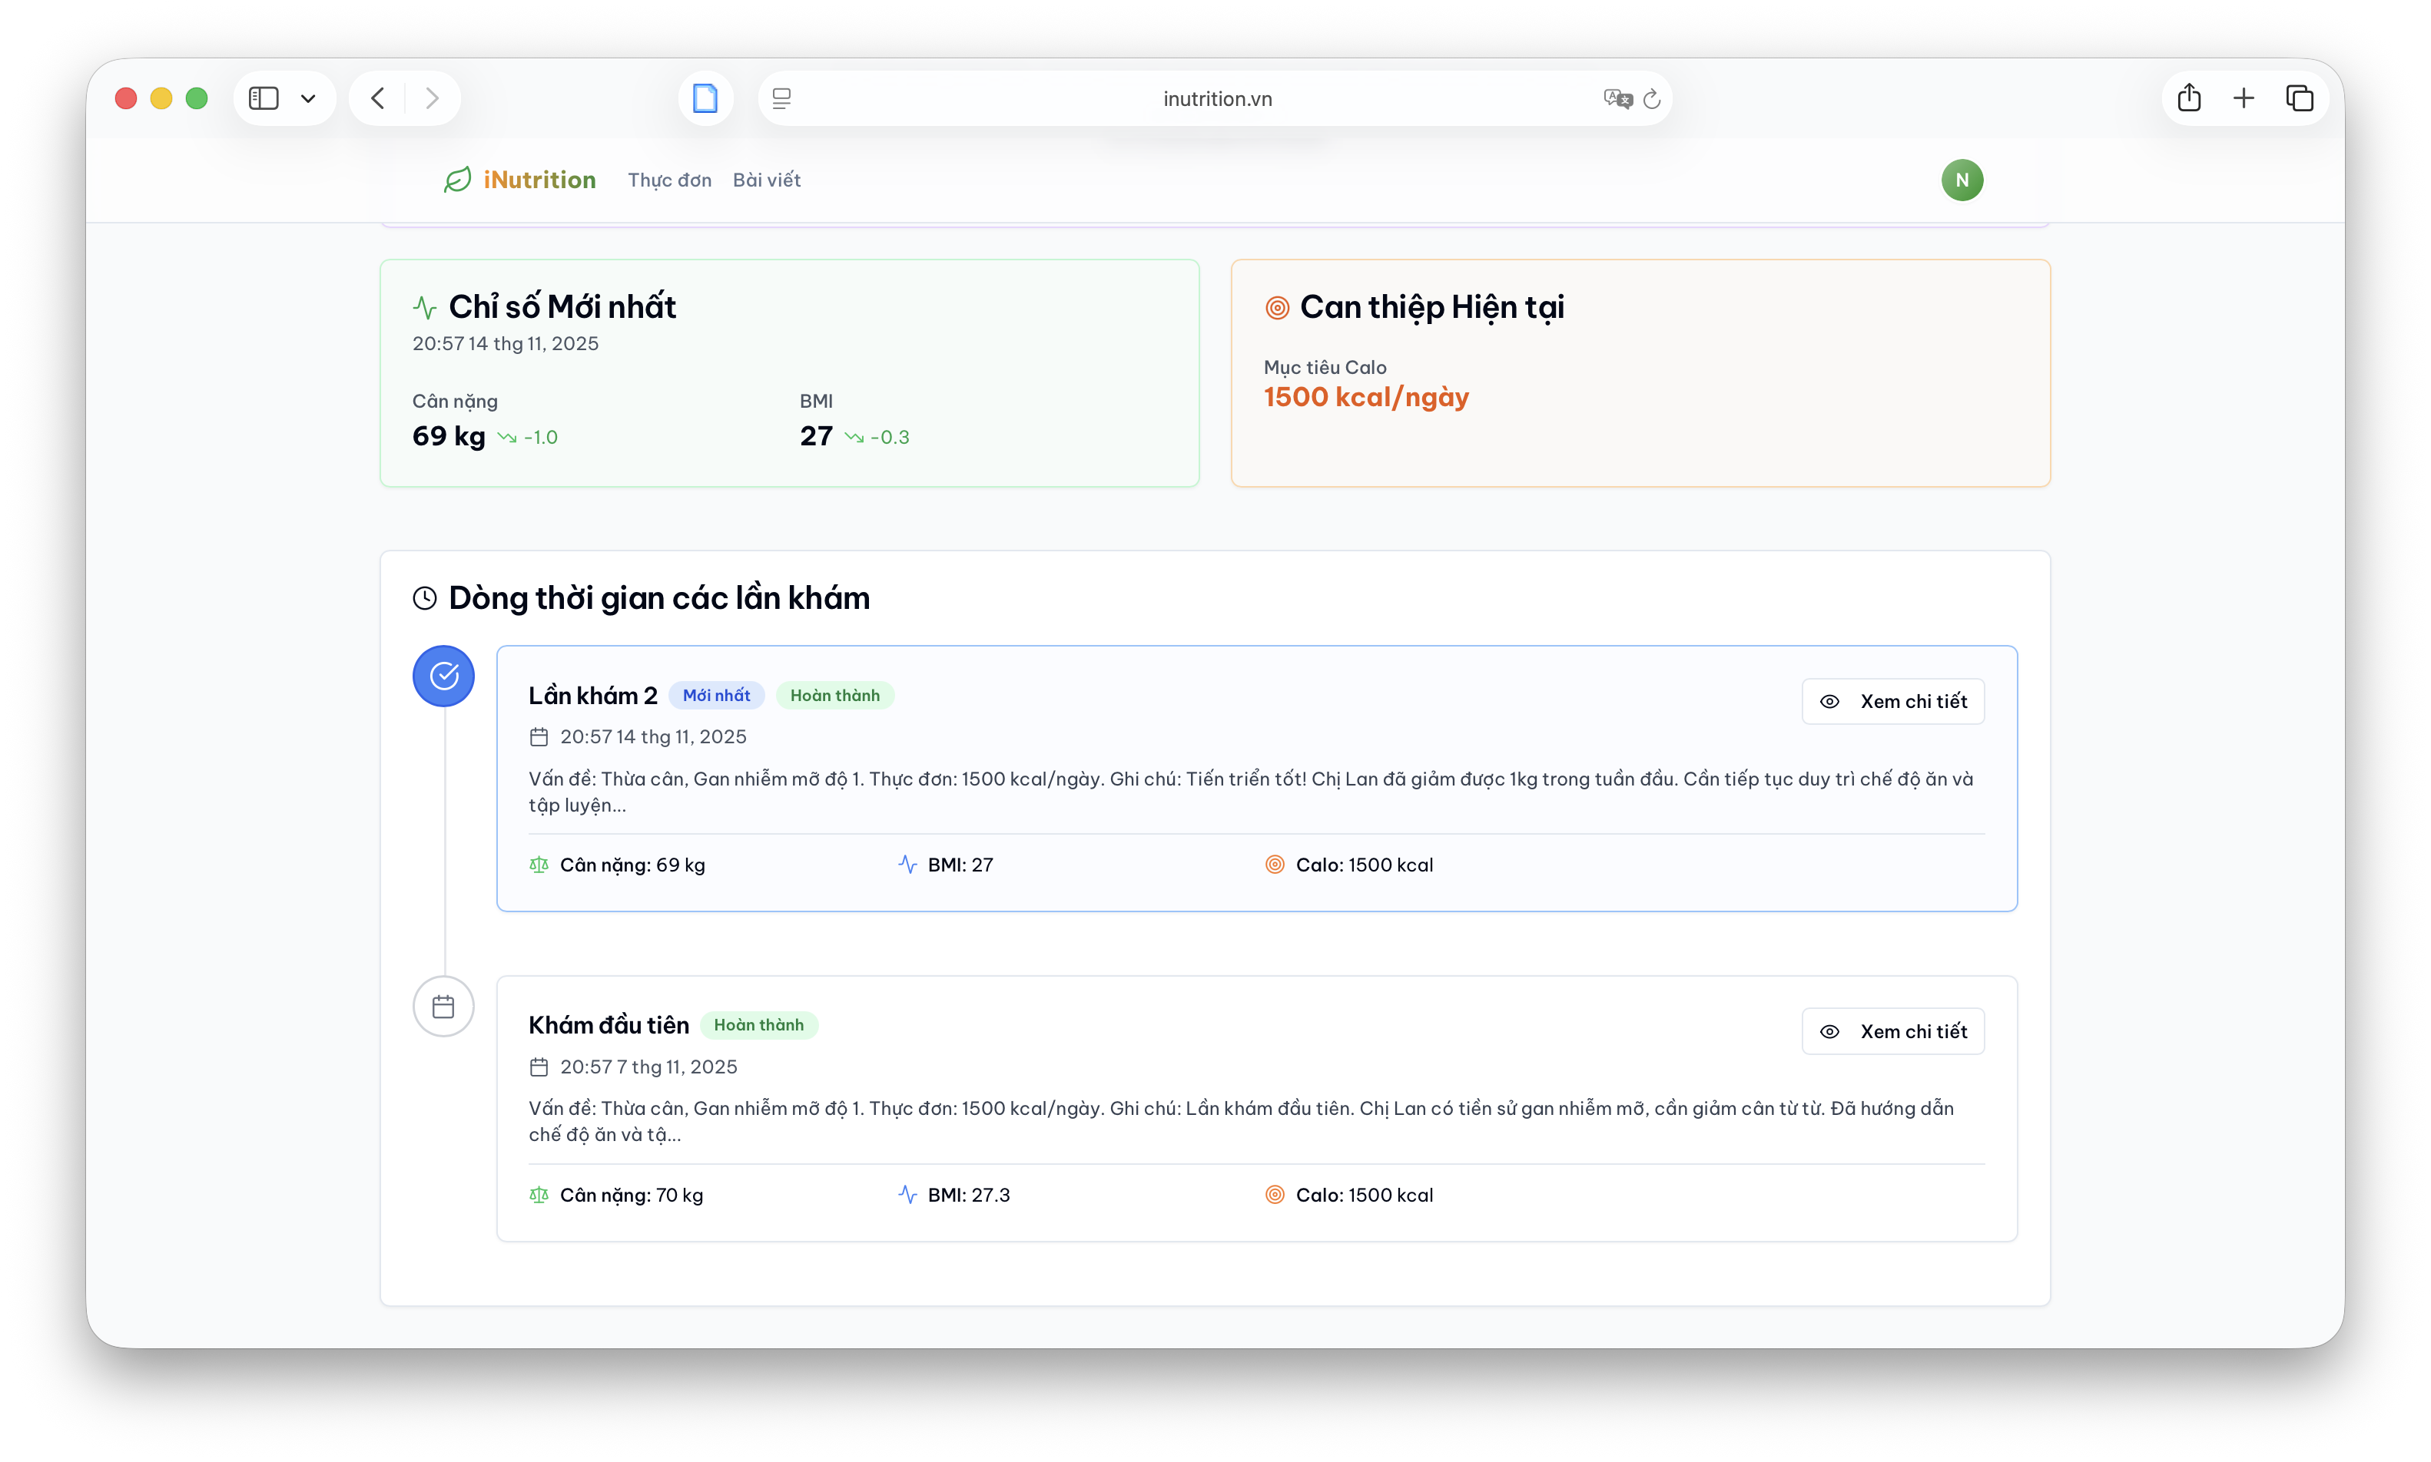Go back to the previous page
This screenshot has height=1462, width=2431.
tap(377, 98)
